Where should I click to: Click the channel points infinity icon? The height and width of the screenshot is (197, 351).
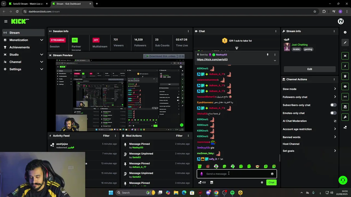[x=202, y=182]
